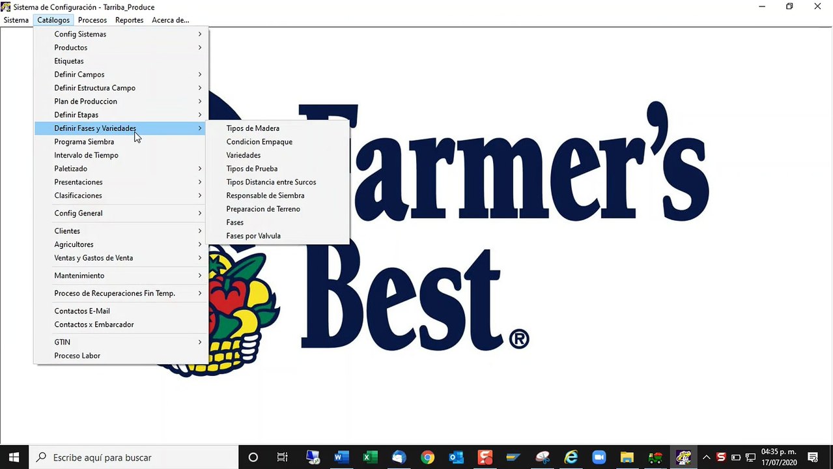Open Snagit from the taskbar
The height and width of the screenshot is (469, 833).
click(485, 457)
